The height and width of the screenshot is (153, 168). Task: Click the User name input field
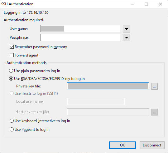coord(80,28)
